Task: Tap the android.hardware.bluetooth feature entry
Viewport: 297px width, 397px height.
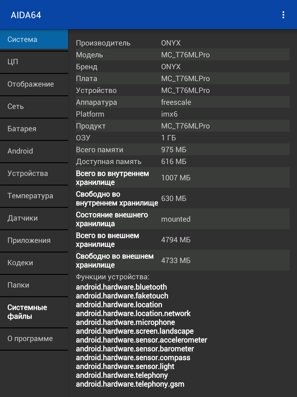Action: 121,287
